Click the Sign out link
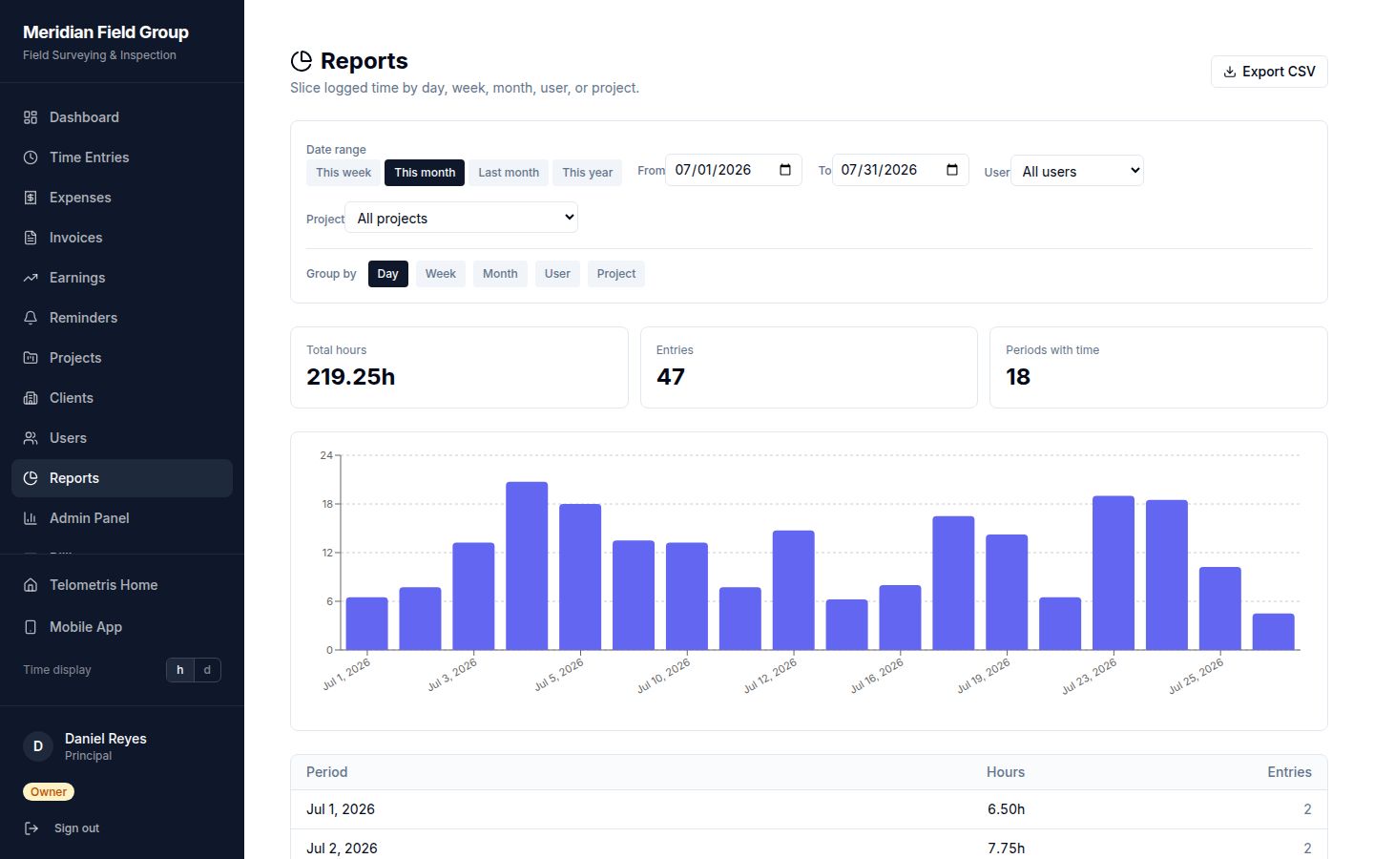The image size is (1374, 859). pyautogui.click(x=76, y=828)
